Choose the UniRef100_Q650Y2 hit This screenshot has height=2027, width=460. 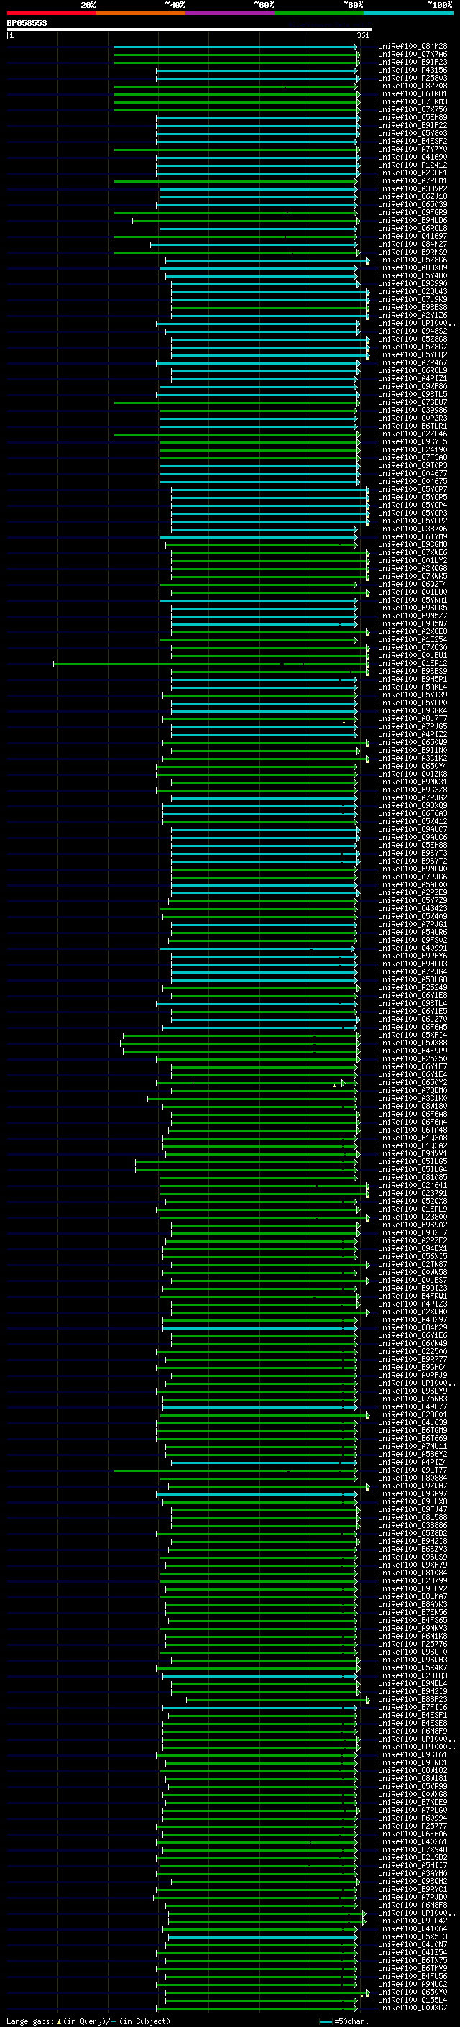(413, 1083)
